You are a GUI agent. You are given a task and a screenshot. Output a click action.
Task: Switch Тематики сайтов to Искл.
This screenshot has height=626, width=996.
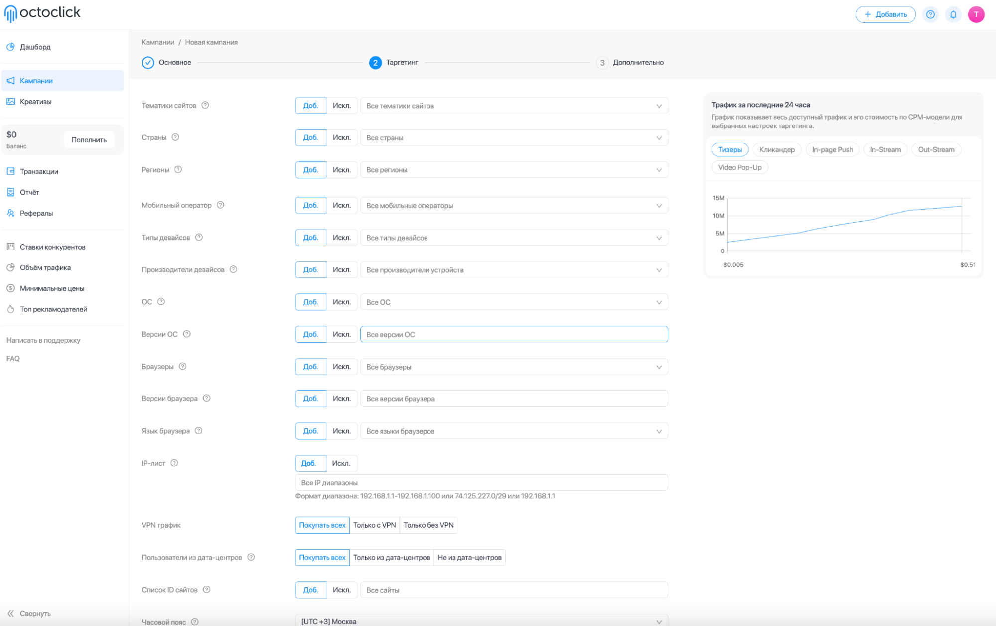342,106
